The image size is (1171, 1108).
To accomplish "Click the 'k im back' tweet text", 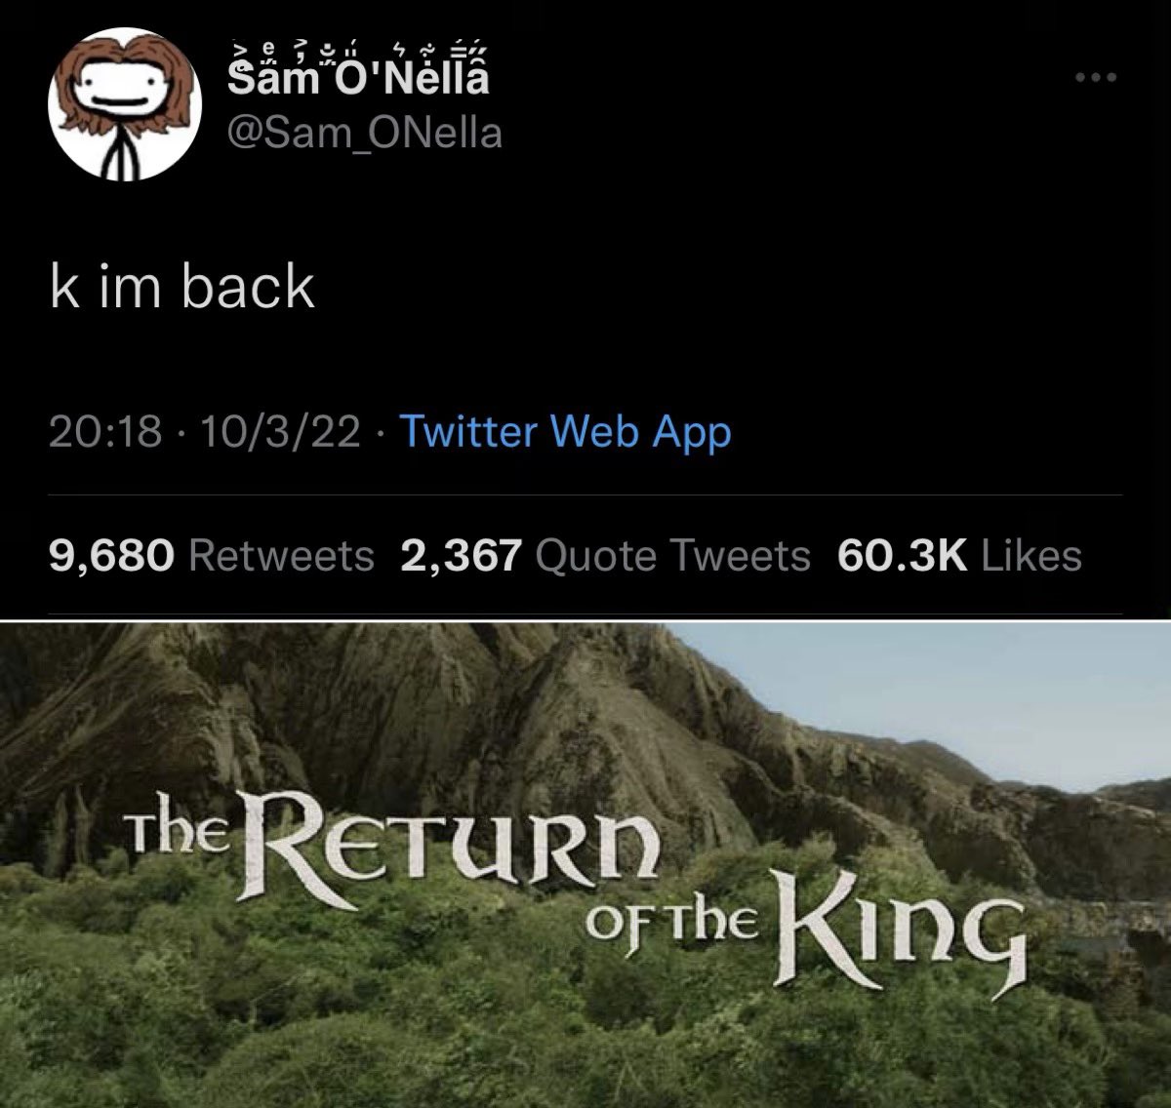I will click(182, 288).
